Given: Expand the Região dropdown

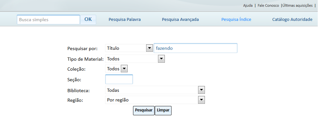Looking at the screenshot, I should point(155,100).
